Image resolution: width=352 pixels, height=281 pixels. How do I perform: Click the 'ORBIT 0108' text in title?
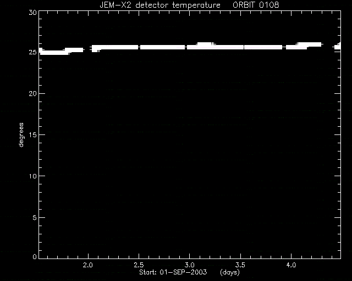coord(256,5)
